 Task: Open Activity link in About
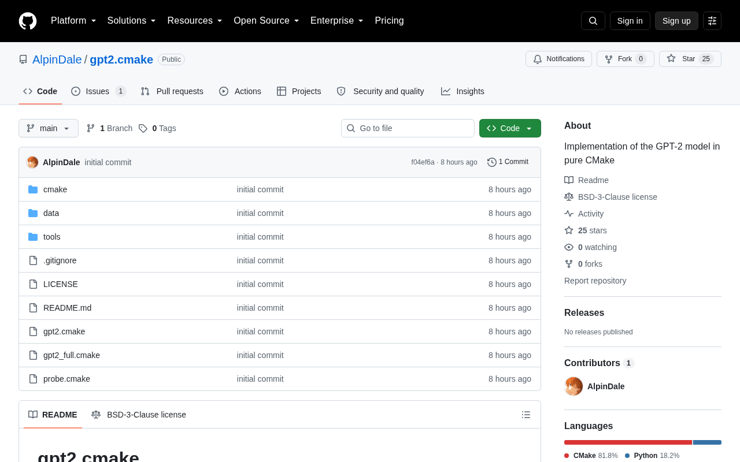584,214
